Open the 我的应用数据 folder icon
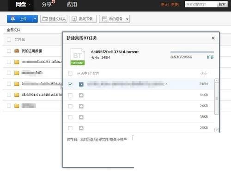Image resolution: width=231 pixels, height=172 pixels. coord(17,51)
